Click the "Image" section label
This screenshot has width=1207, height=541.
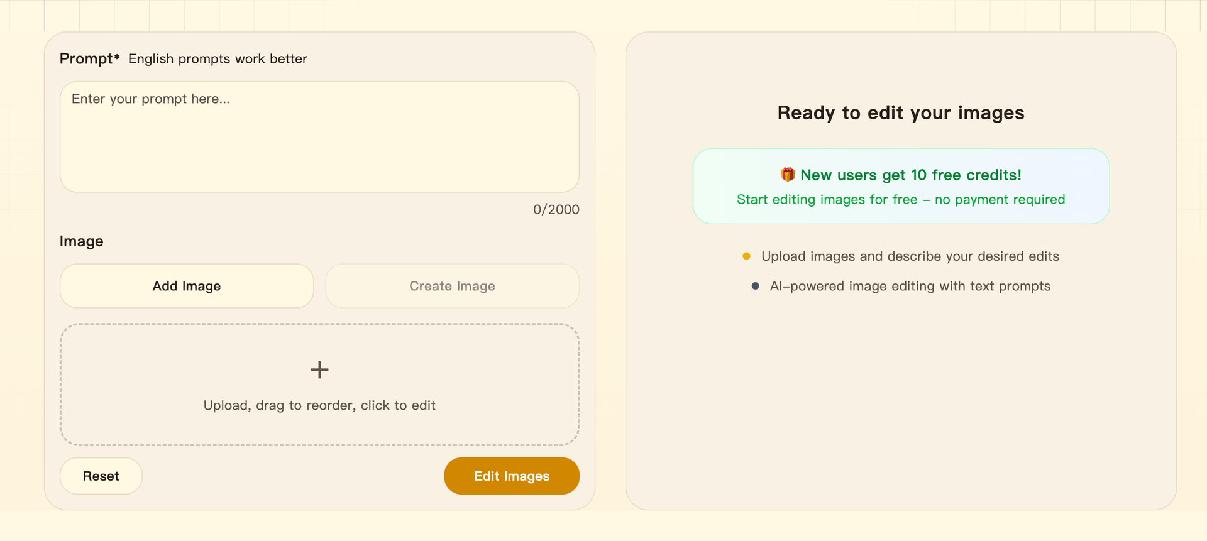click(x=81, y=241)
